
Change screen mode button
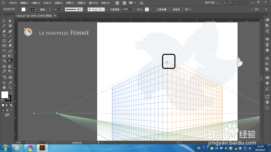click(x=7, y=115)
